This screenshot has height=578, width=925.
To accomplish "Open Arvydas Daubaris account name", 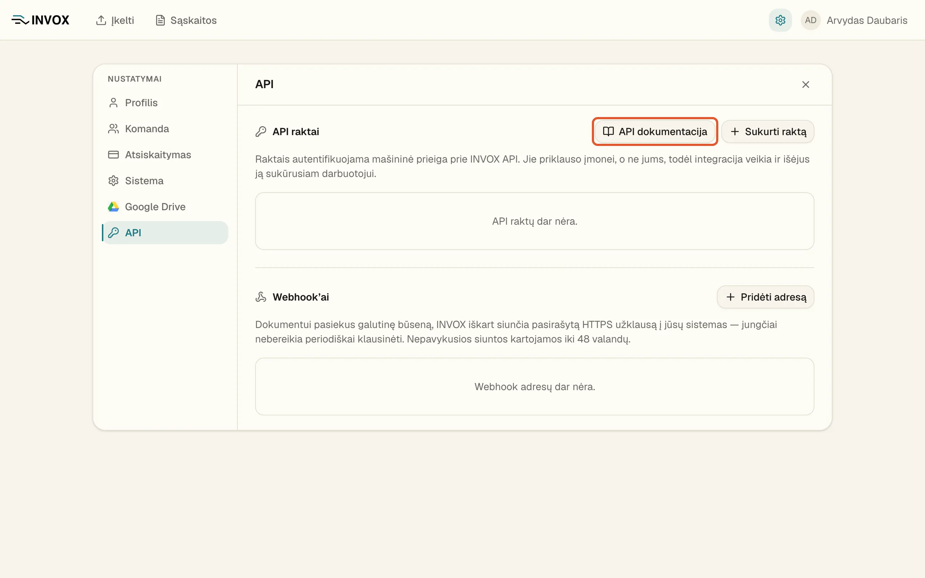I will [x=867, y=20].
